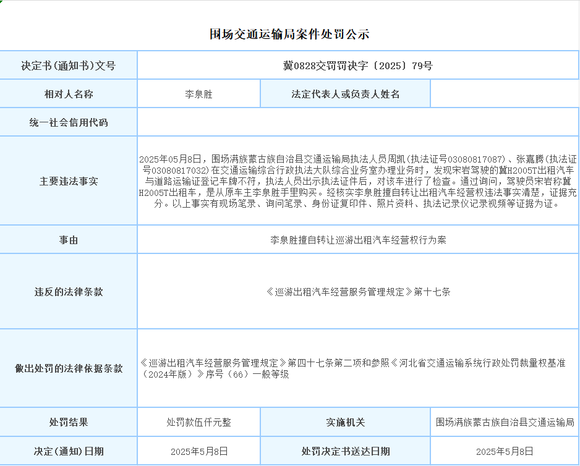Select the 主要违法事实 row label
The image size is (580, 466).
pos(69,181)
